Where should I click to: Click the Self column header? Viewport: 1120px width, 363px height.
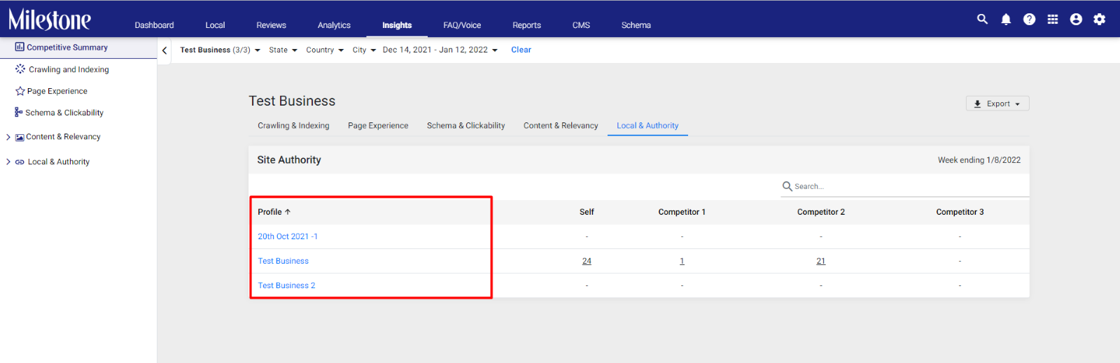click(587, 212)
